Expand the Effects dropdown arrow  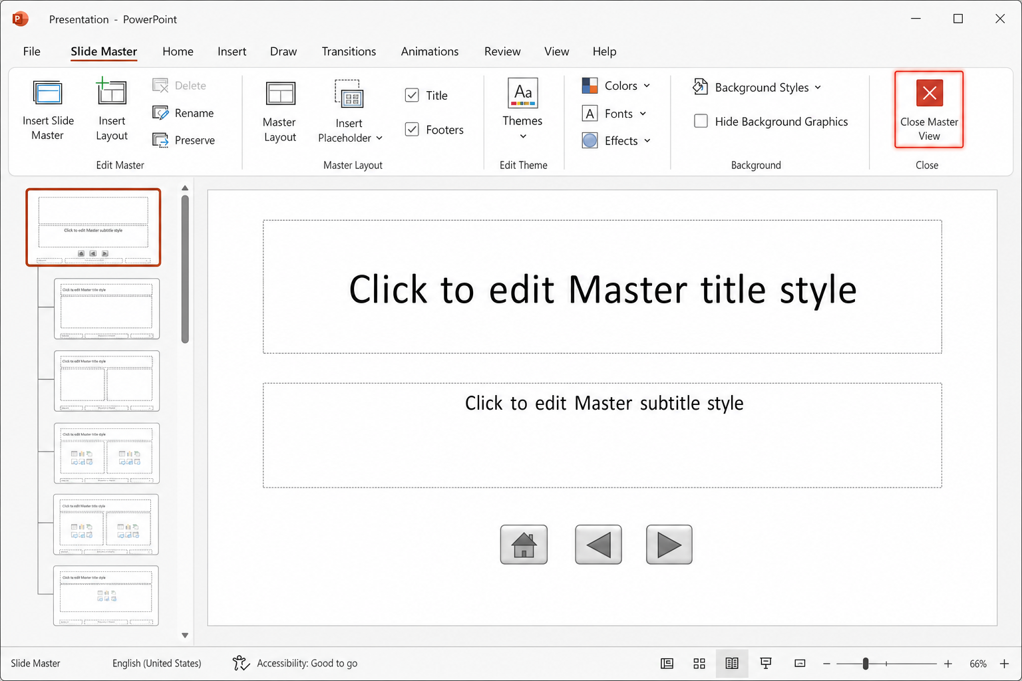pyautogui.click(x=647, y=141)
